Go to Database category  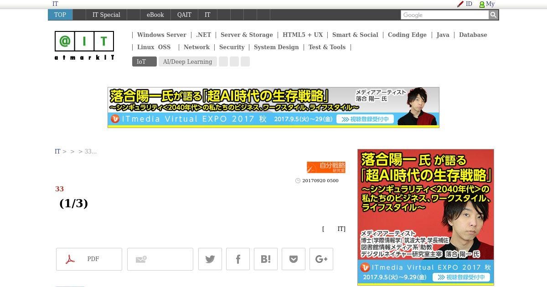(x=473, y=35)
